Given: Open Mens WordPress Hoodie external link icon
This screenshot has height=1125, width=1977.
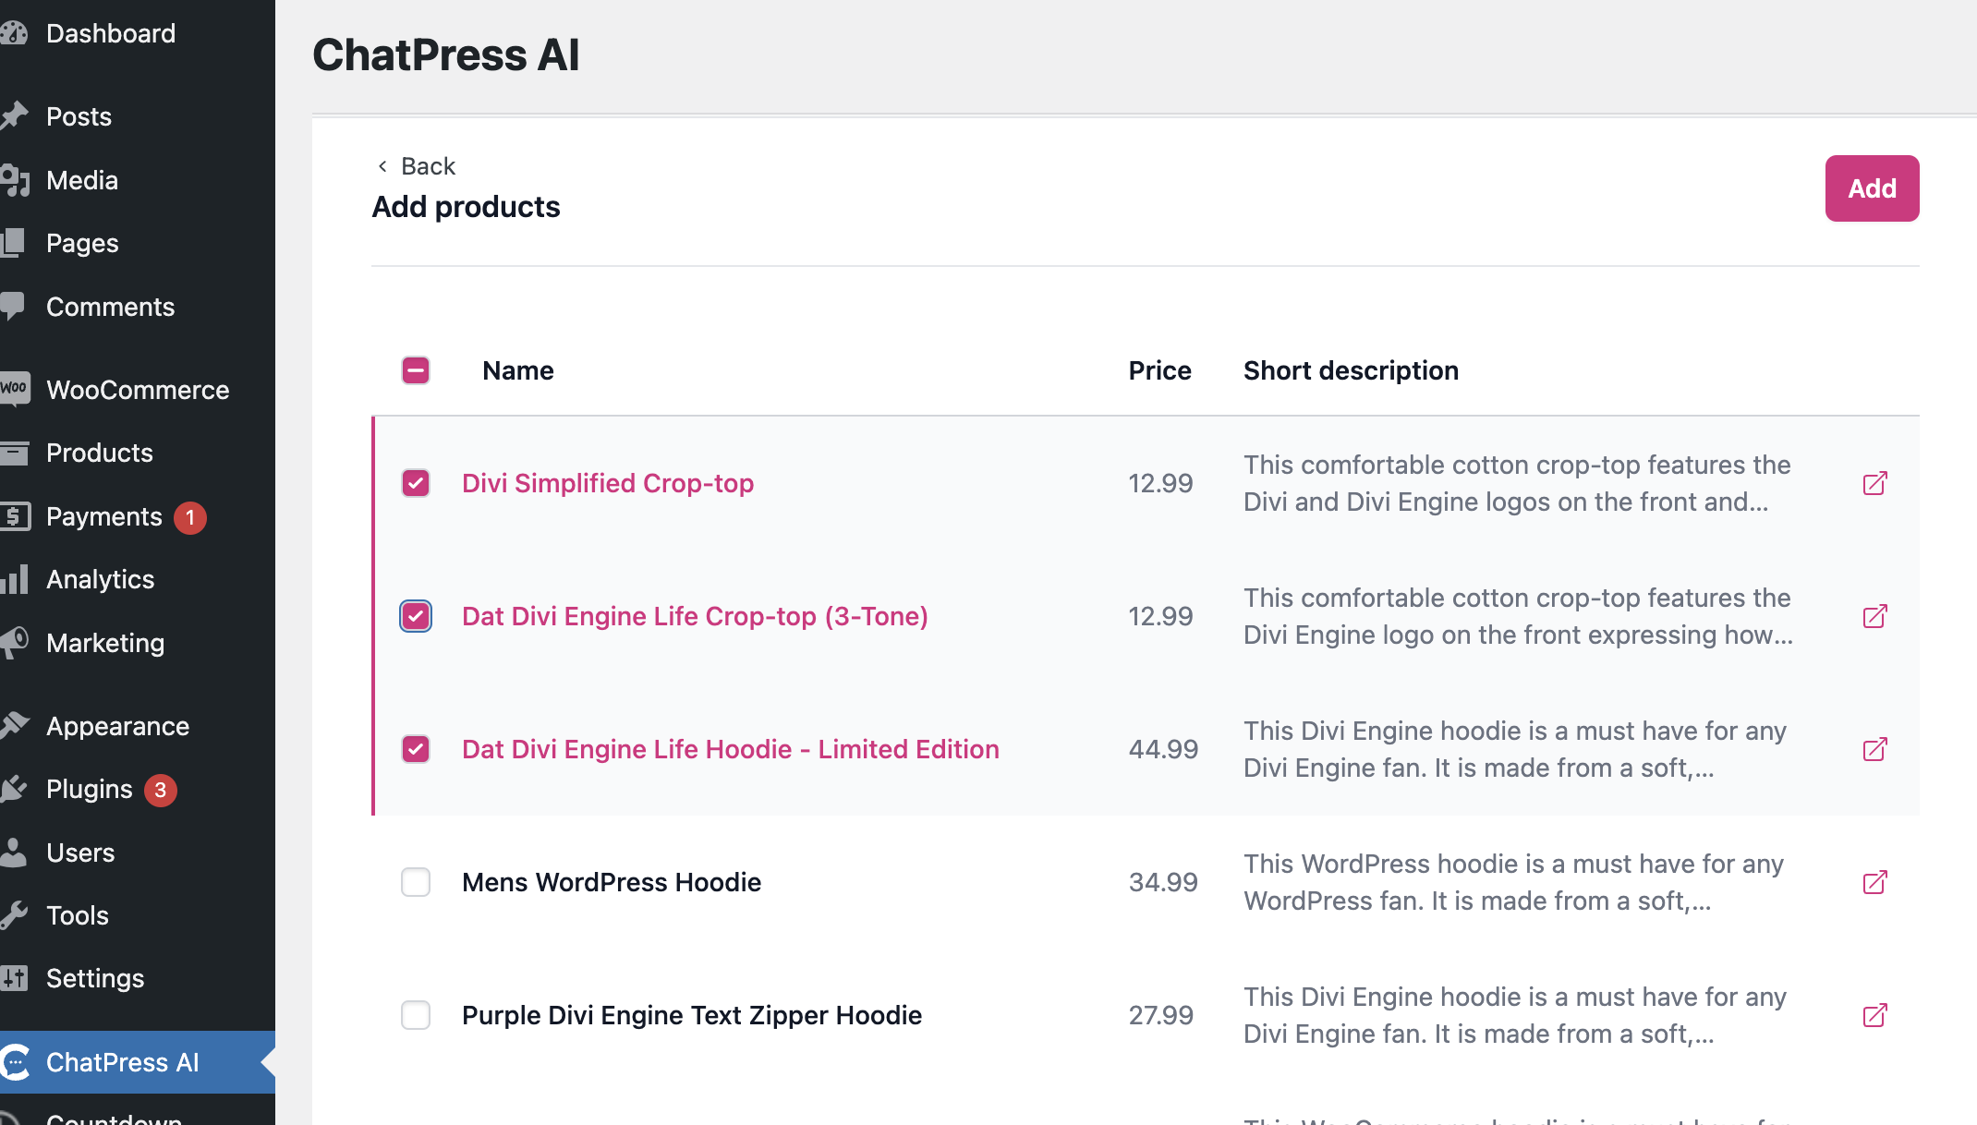Looking at the screenshot, I should (1875, 882).
